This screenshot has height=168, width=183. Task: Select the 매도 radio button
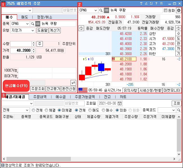click(90, 110)
